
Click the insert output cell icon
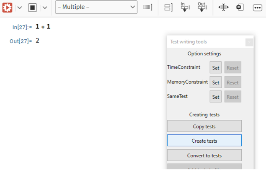click(x=202, y=7)
